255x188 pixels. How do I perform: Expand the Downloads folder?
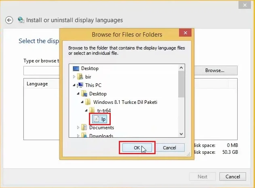point(78,136)
